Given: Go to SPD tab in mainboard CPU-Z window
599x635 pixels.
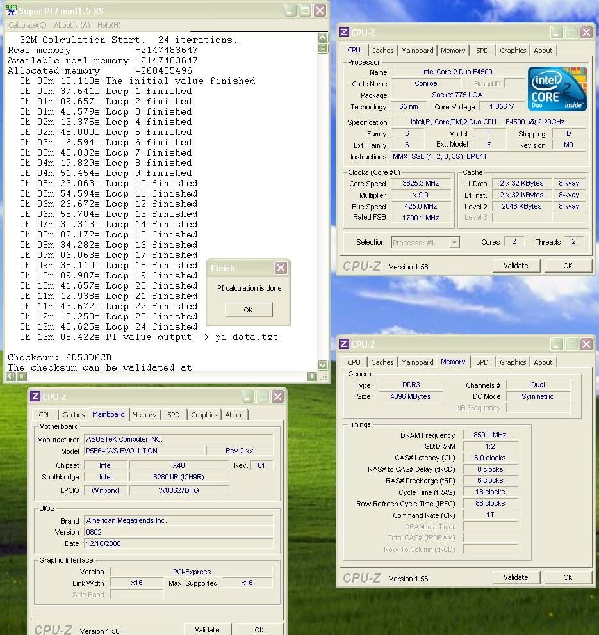Looking at the screenshot, I should click(174, 415).
